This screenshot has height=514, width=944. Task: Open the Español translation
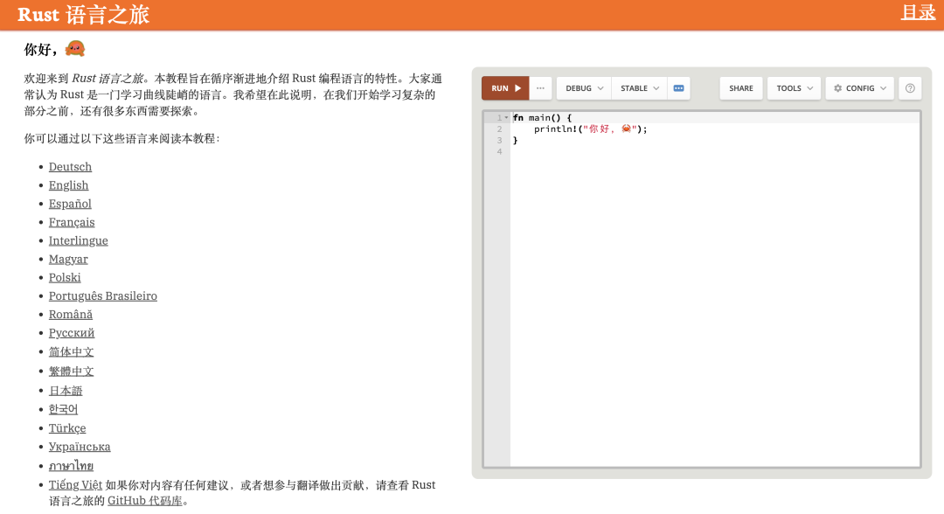(71, 204)
